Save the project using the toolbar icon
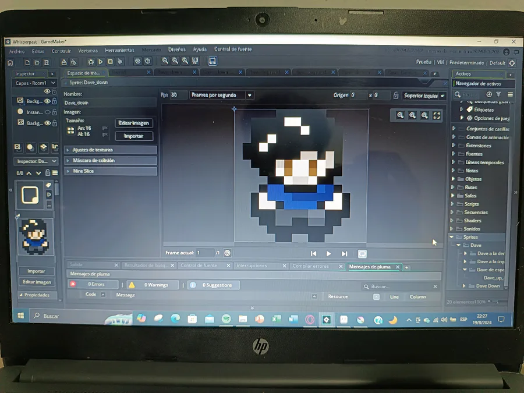 coord(47,62)
